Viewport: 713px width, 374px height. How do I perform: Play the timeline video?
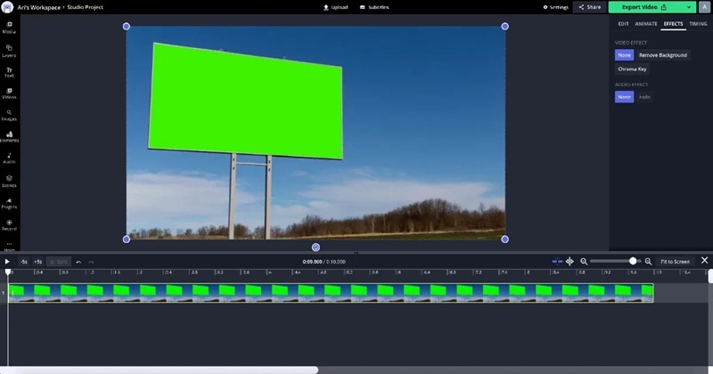[x=7, y=262]
